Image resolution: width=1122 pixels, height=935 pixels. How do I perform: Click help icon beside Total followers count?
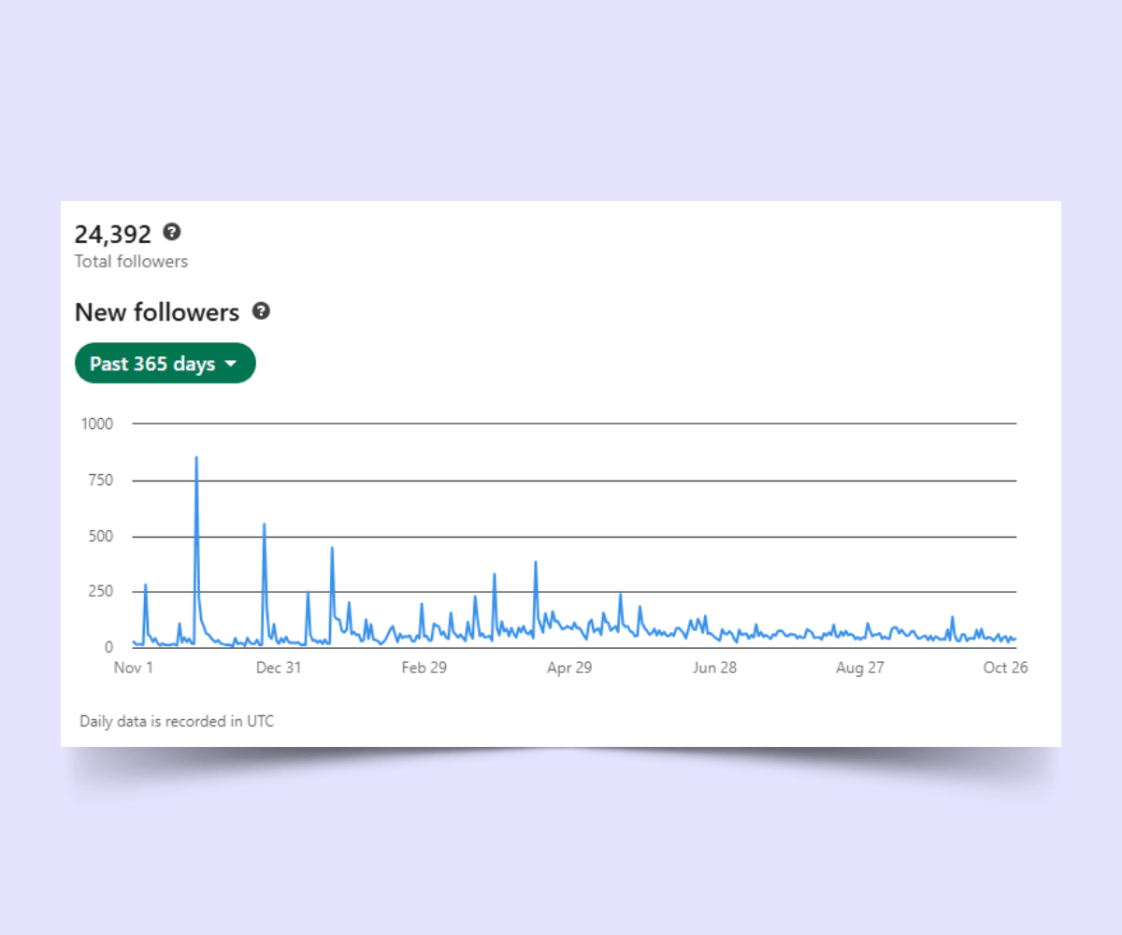tap(172, 232)
